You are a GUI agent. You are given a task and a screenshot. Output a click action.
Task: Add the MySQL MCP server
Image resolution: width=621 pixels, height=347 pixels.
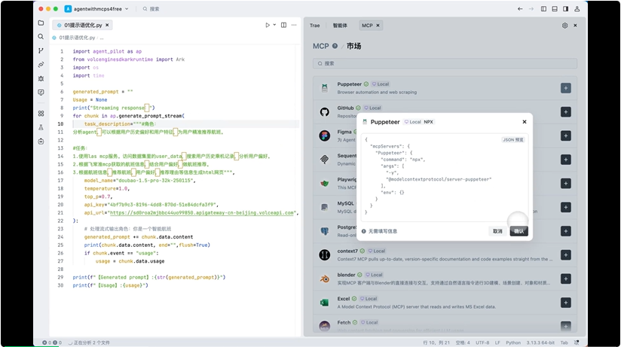(x=565, y=207)
